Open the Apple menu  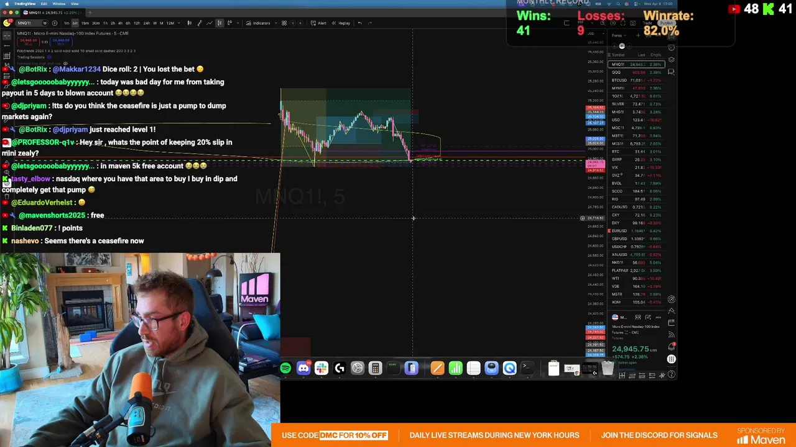pos(7,4)
